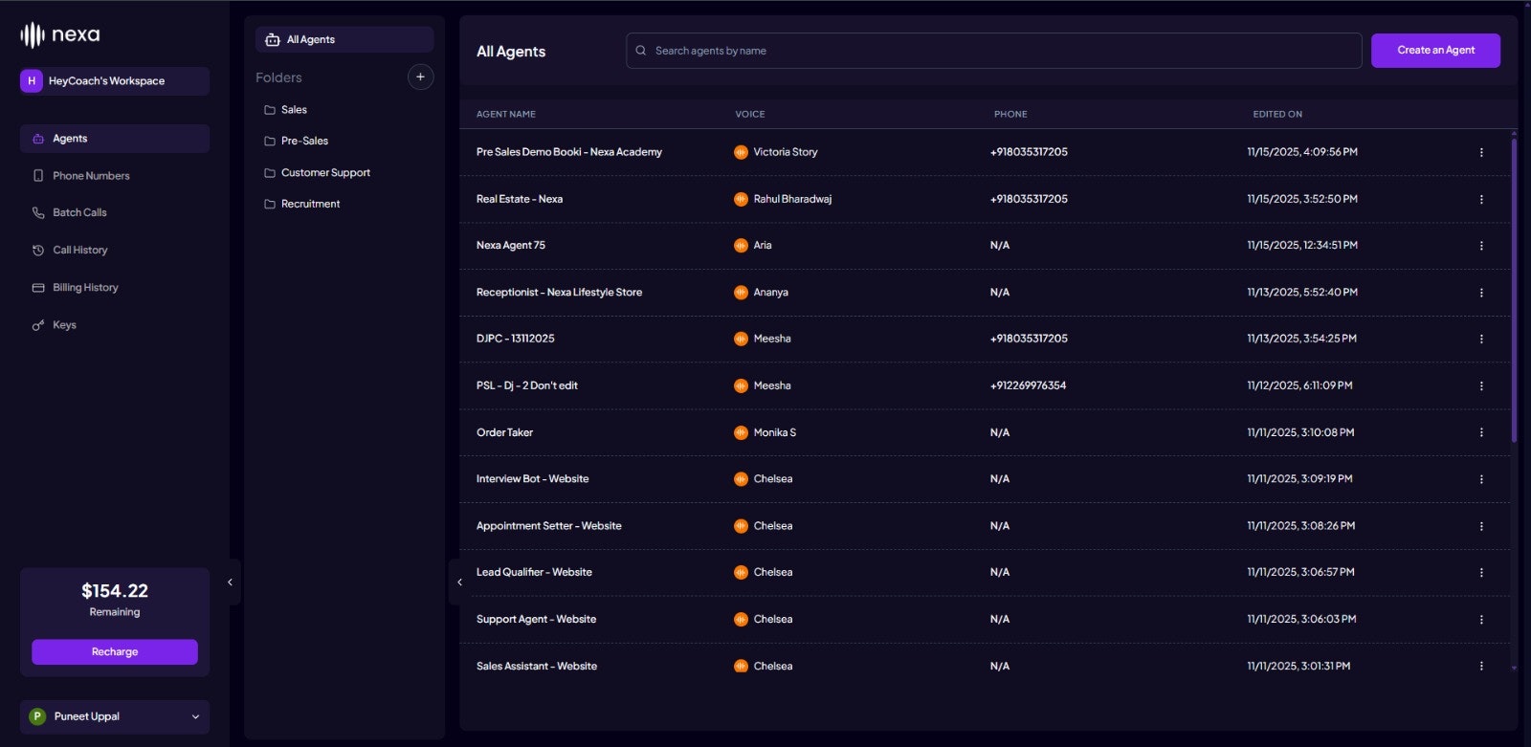The width and height of the screenshot is (1531, 747).
Task: Open options menu for Support Agent - Website
Action: (x=1481, y=619)
